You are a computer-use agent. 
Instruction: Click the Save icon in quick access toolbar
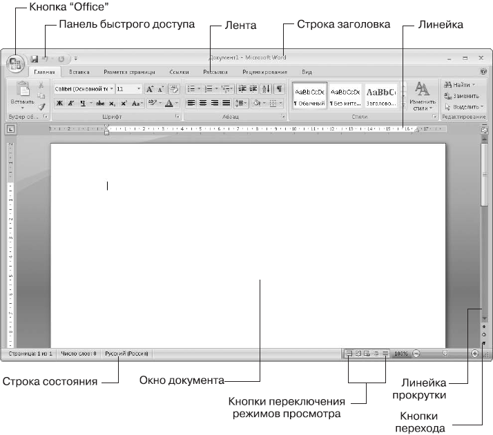34,59
